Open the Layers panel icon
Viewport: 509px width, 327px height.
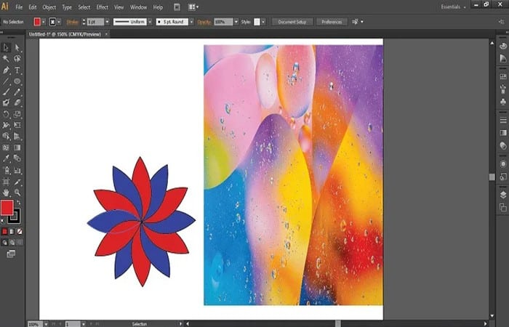[x=502, y=195]
